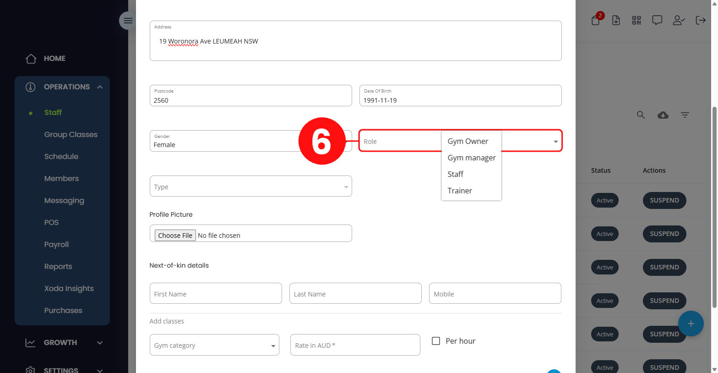
Task: Click the Home house icon
Action: (x=31, y=59)
